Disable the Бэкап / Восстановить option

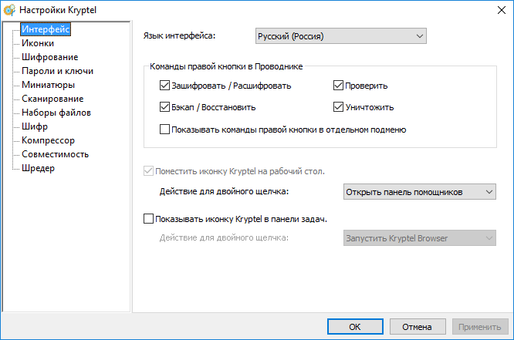[x=165, y=107]
